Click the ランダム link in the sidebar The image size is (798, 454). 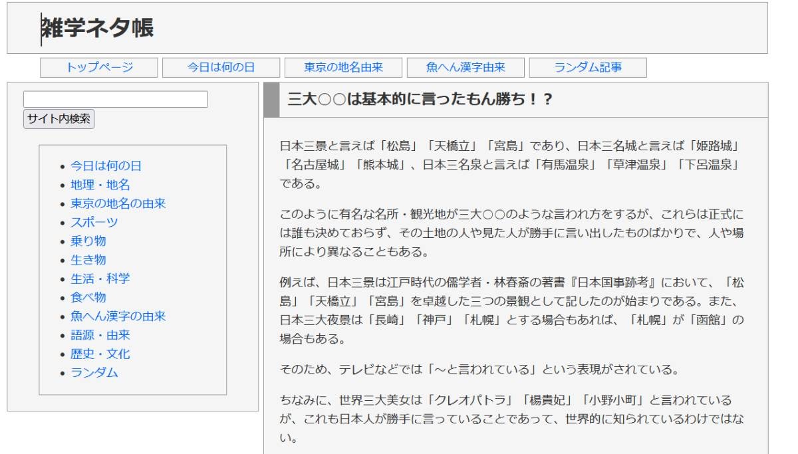coord(94,373)
